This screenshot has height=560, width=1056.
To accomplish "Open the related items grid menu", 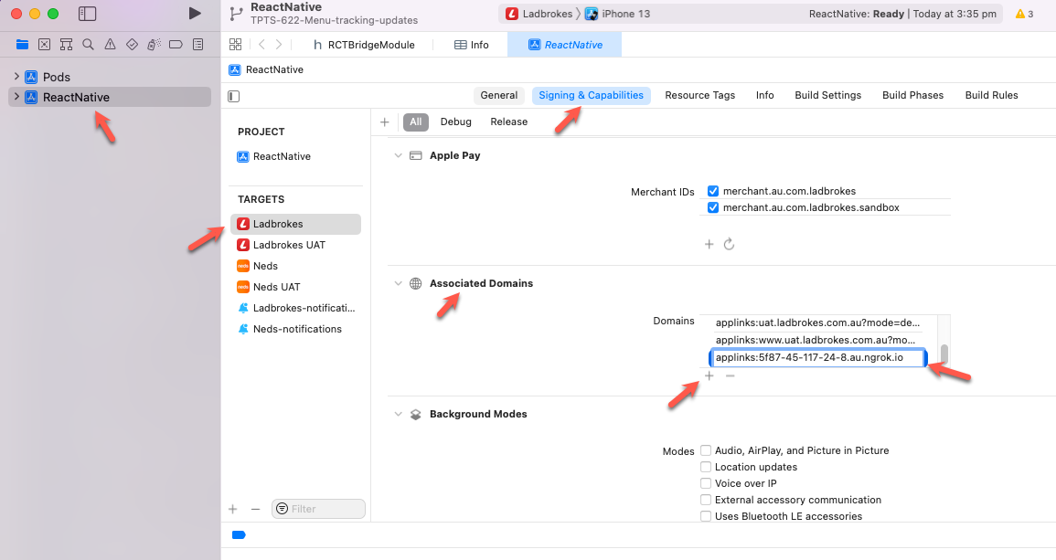I will point(235,45).
